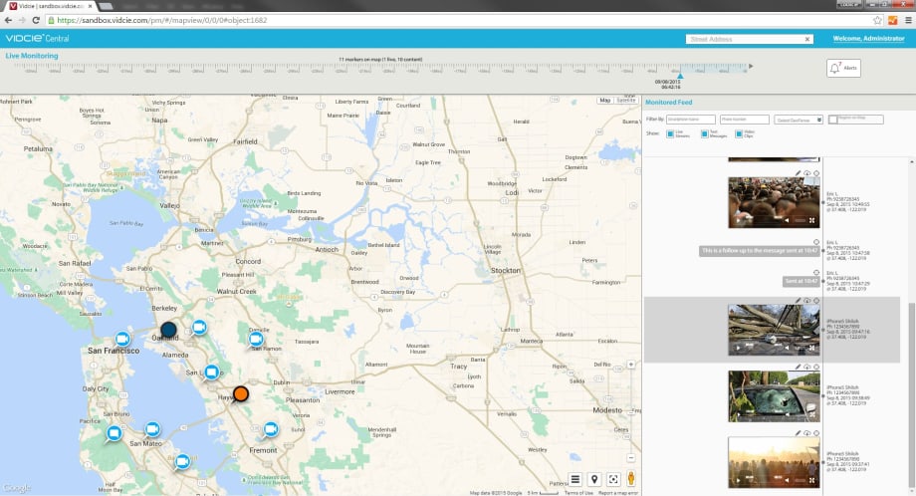The width and height of the screenshot is (916, 496).
Task: Switch map to Satellite view
Action: point(625,101)
